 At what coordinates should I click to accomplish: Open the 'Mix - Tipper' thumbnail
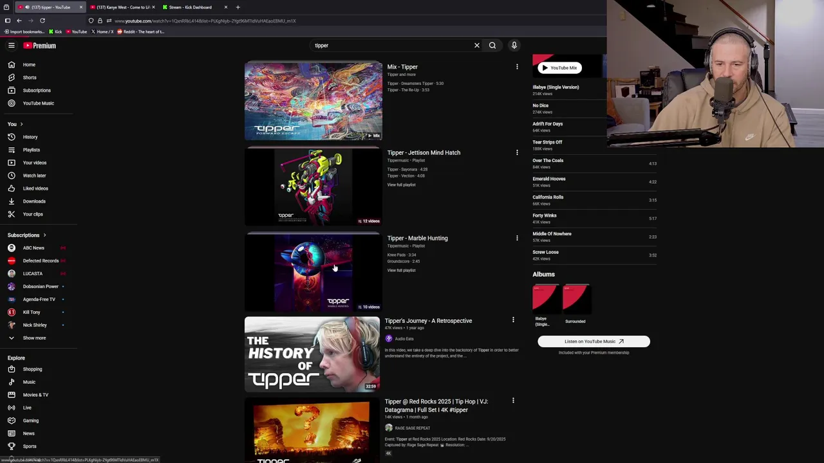(x=313, y=101)
